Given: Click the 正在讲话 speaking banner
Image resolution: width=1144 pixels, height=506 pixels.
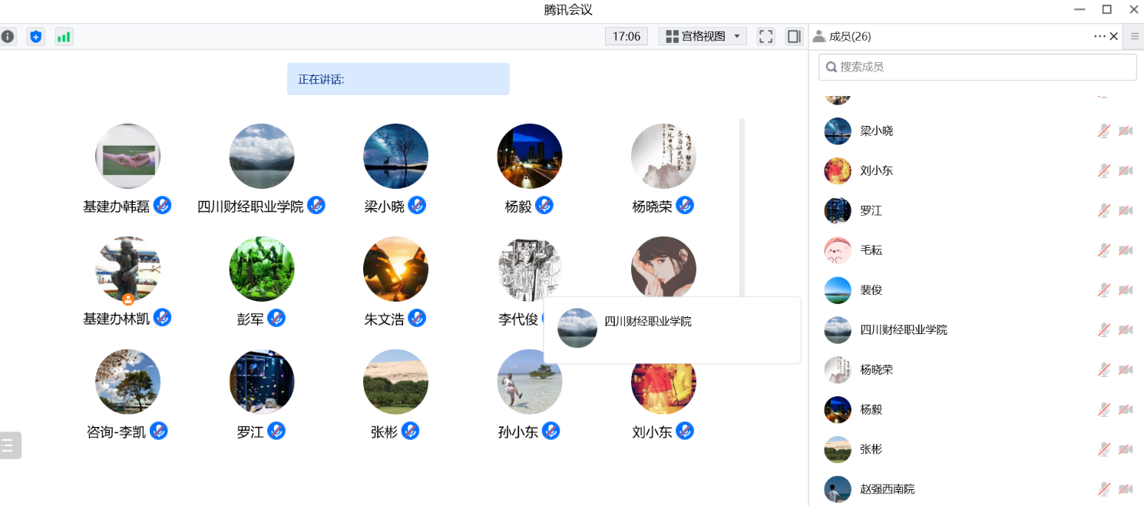Looking at the screenshot, I should [x=398, y=78].
